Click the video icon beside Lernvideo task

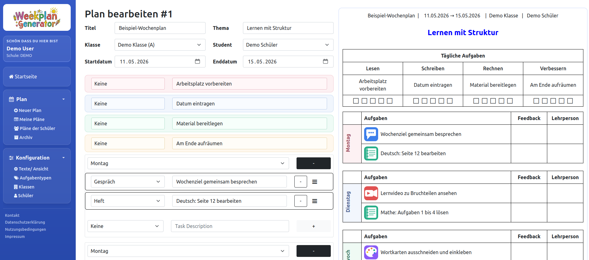(371, 193)
